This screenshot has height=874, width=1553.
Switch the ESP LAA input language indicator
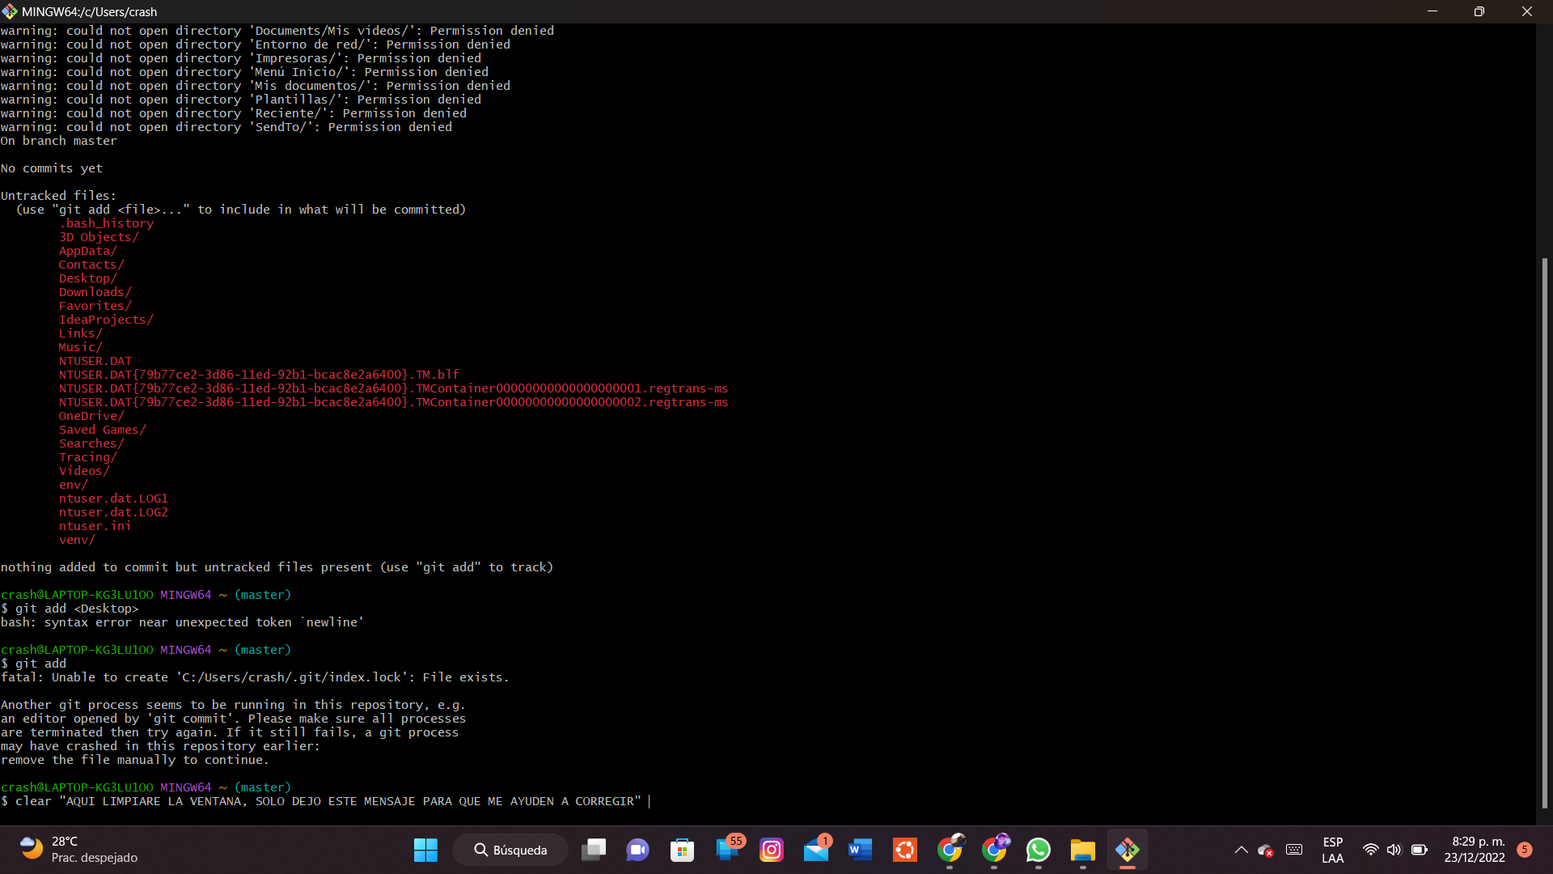click(x=1333, y=850)
